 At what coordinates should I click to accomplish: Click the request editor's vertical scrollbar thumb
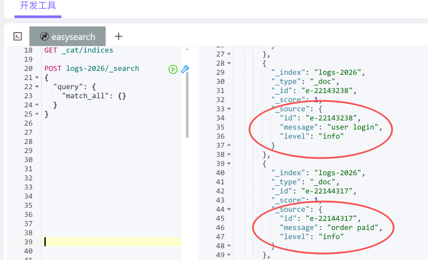[x=187, y=105]
